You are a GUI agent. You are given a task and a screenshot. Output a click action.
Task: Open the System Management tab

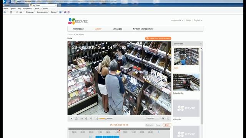(x=143, y=29)
